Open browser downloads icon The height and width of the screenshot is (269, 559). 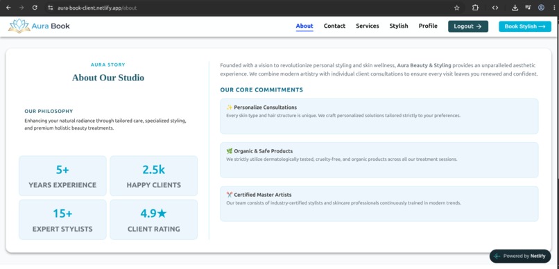tap(515, 8)
